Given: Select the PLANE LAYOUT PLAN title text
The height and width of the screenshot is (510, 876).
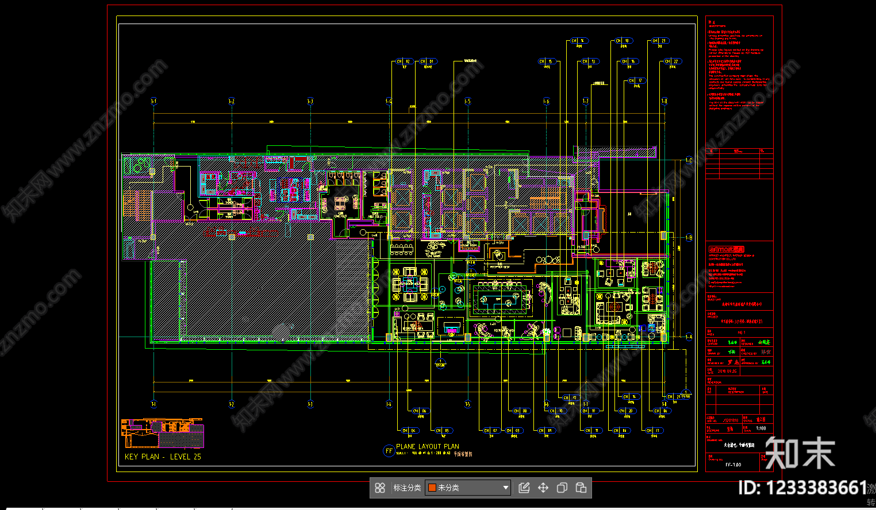Looking at the screenshot, I should click(x=428, y=446).
